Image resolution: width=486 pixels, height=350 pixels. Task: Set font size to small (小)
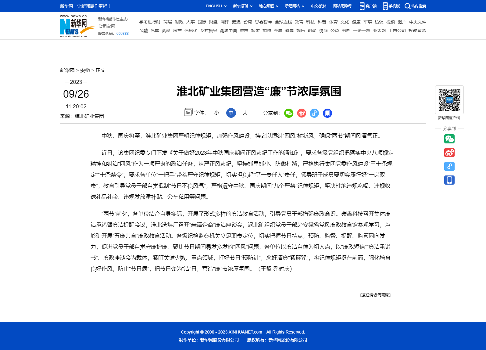[217, 113]
